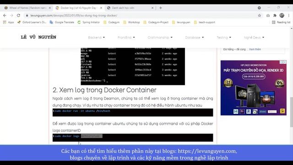The width and height of the screenshot is (293, 165).
Task: Click the sudo docker run code block
Action: (133, 112)
